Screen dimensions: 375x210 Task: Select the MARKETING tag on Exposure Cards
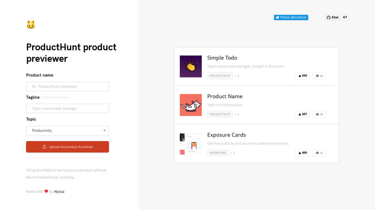coord(218,153)
